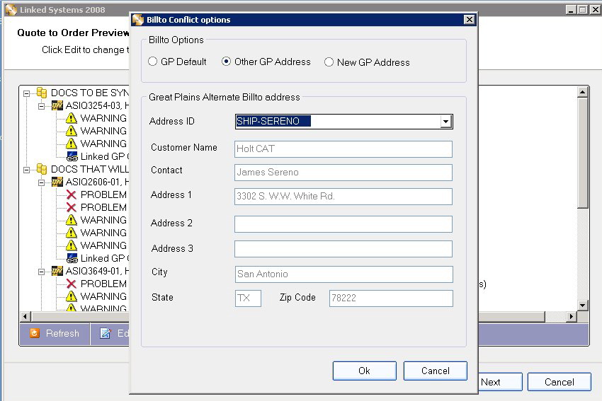Click the ASIQ2606-01 document icon

click(57, 182)
